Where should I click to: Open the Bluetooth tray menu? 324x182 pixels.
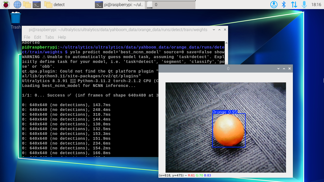click(x=284, y=5)
